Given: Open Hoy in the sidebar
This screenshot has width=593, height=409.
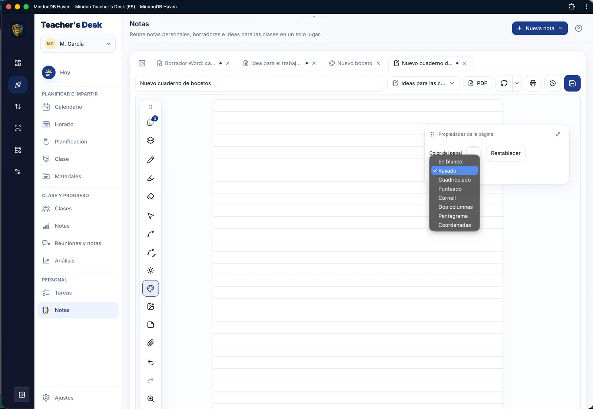Looking at the screenshot, I should tap(78, 73).
